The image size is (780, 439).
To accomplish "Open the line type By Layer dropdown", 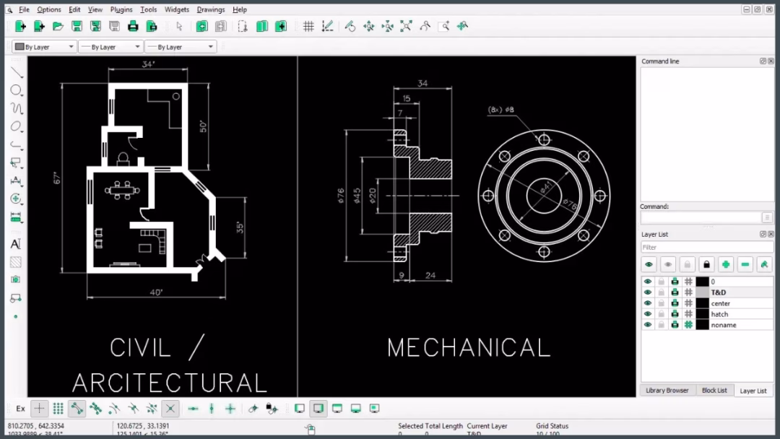I will click(180, 47).
